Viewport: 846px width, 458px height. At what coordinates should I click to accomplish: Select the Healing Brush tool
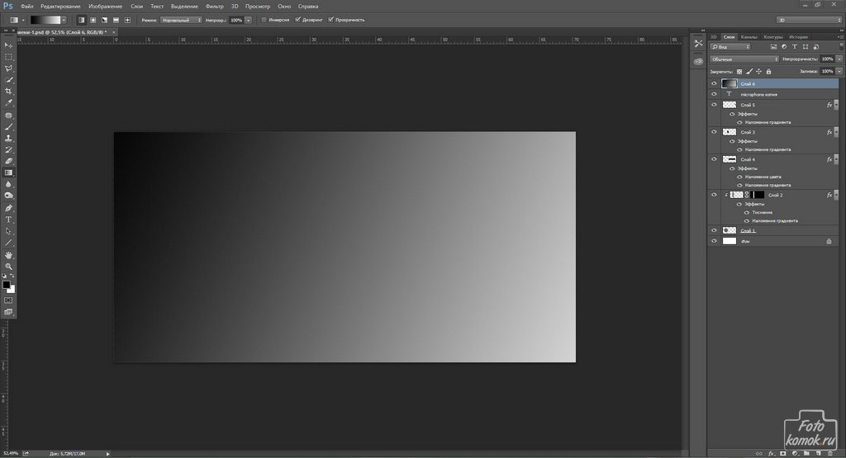pos(8,116)
